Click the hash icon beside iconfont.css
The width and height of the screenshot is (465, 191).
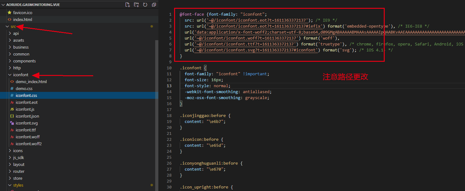tap(12, 95)
